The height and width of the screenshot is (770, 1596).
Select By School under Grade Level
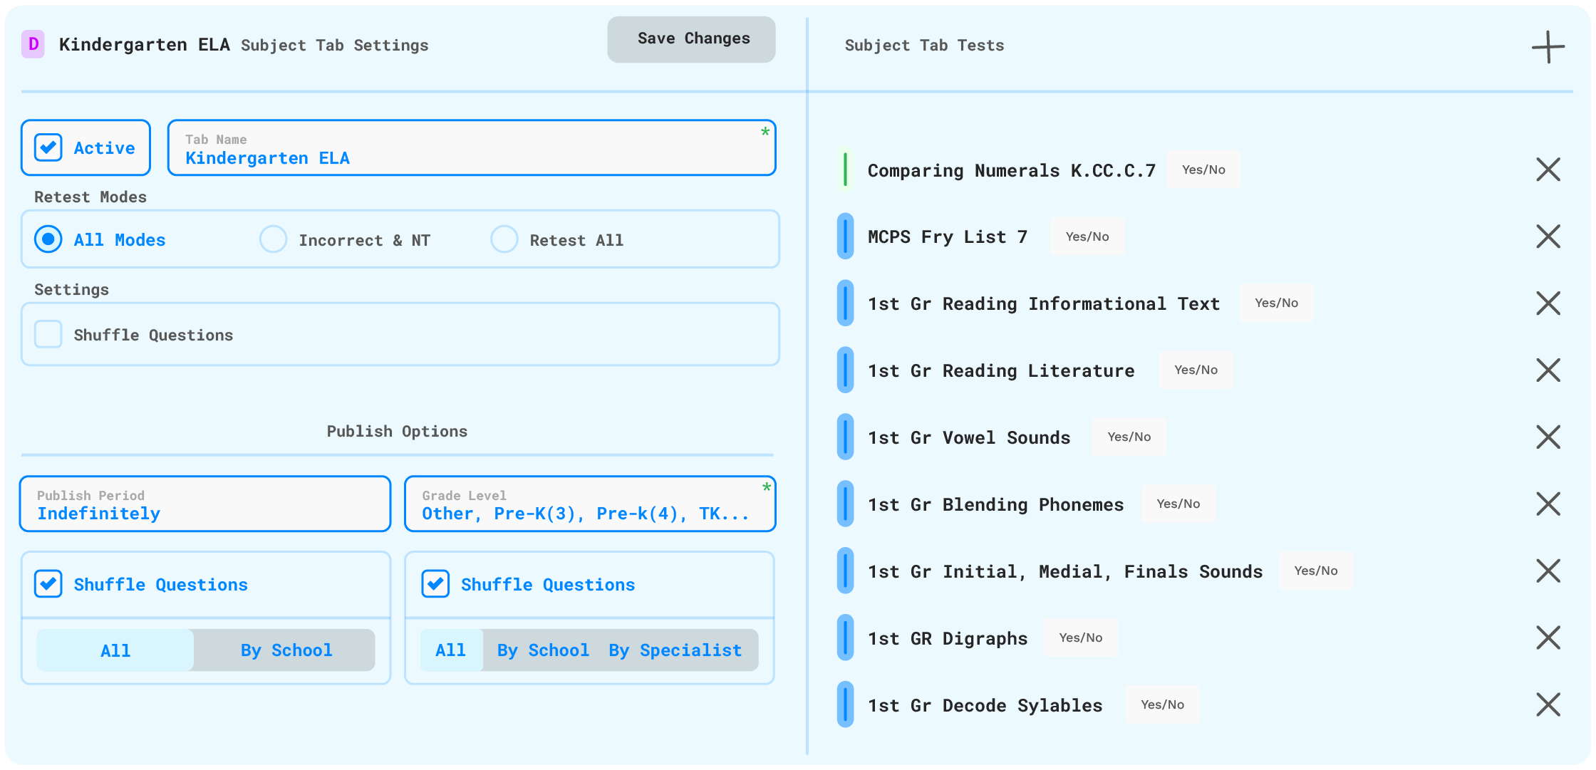[x=543, y=650]
